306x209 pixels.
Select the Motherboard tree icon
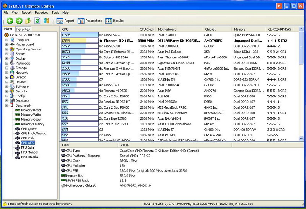[12, 44]
